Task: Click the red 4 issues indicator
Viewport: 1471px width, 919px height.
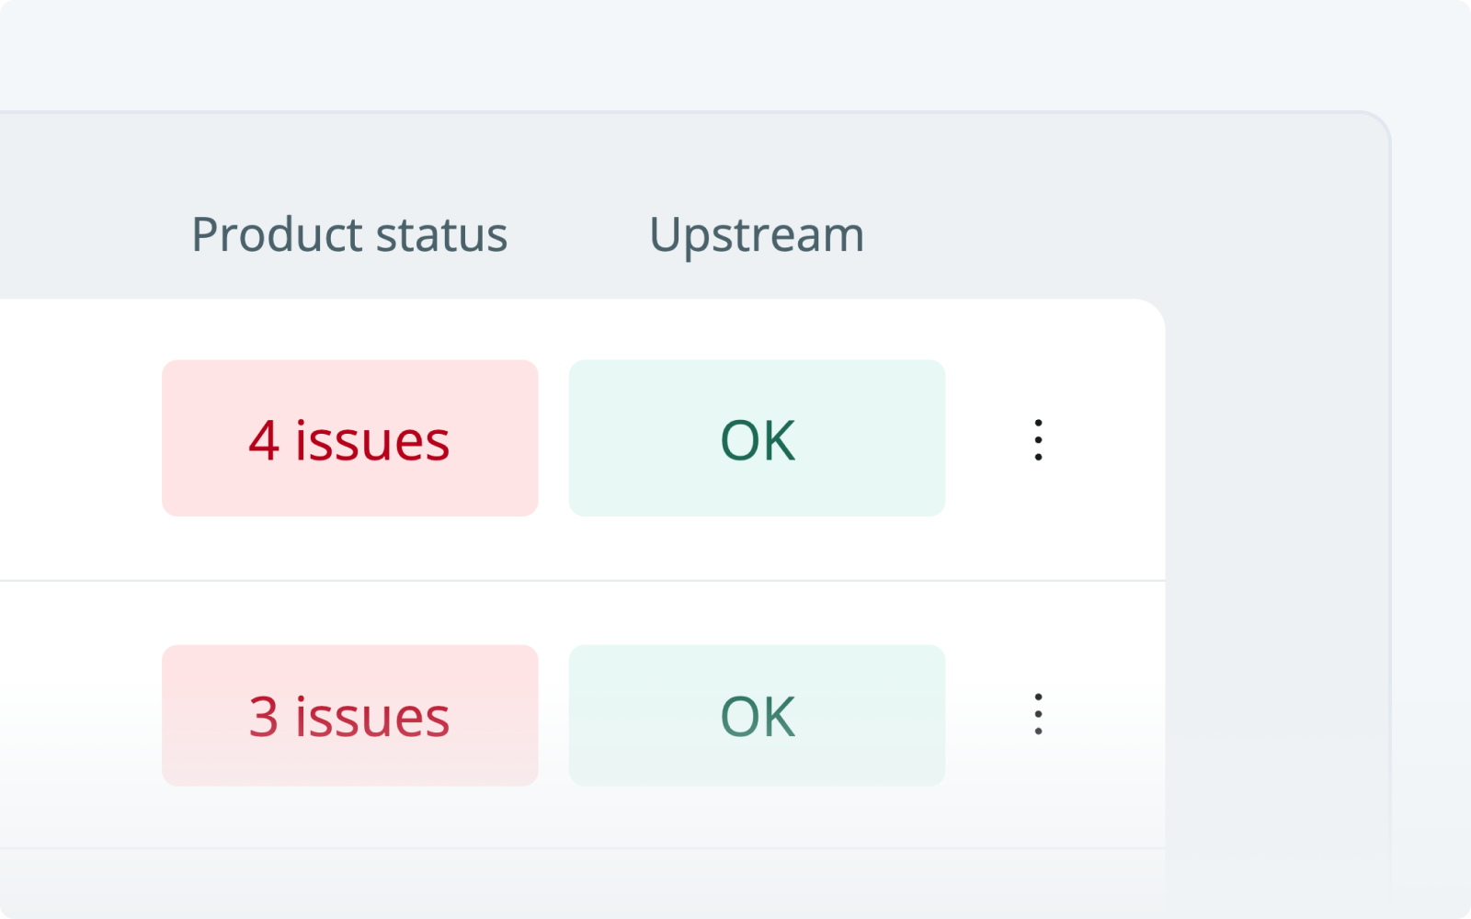Action: click(x=349, y=438)
